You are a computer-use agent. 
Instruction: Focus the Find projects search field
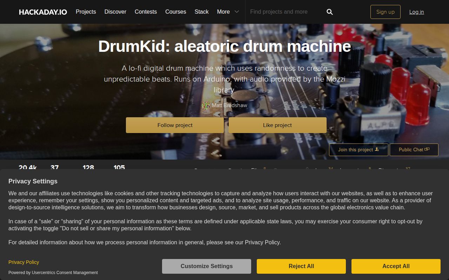click(x=284, y=12)
